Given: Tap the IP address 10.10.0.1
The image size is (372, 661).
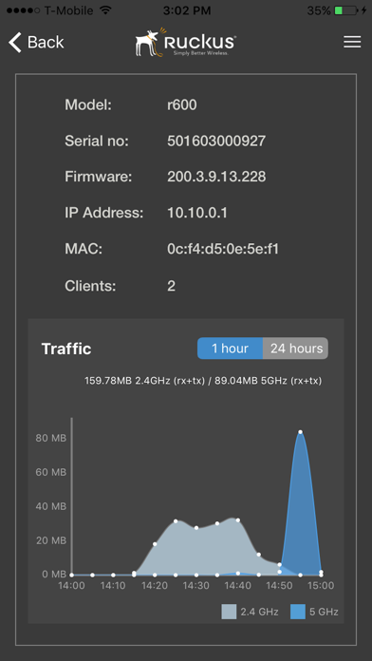Looking at the screenshot, I should pos(197,213).
